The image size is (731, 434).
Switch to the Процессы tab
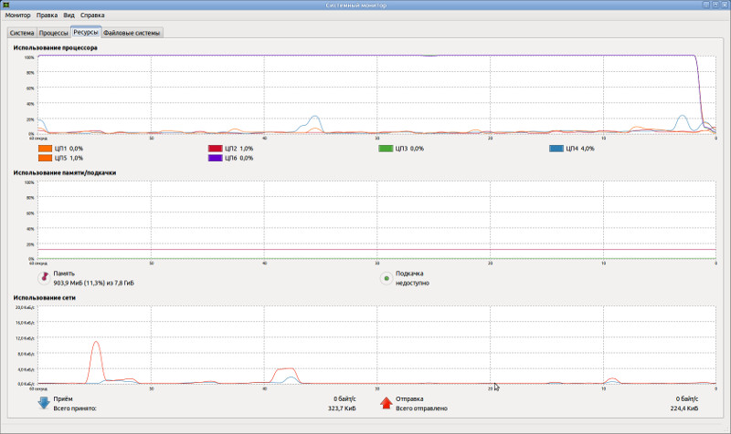pyautogui.click(x=53, y=33)
